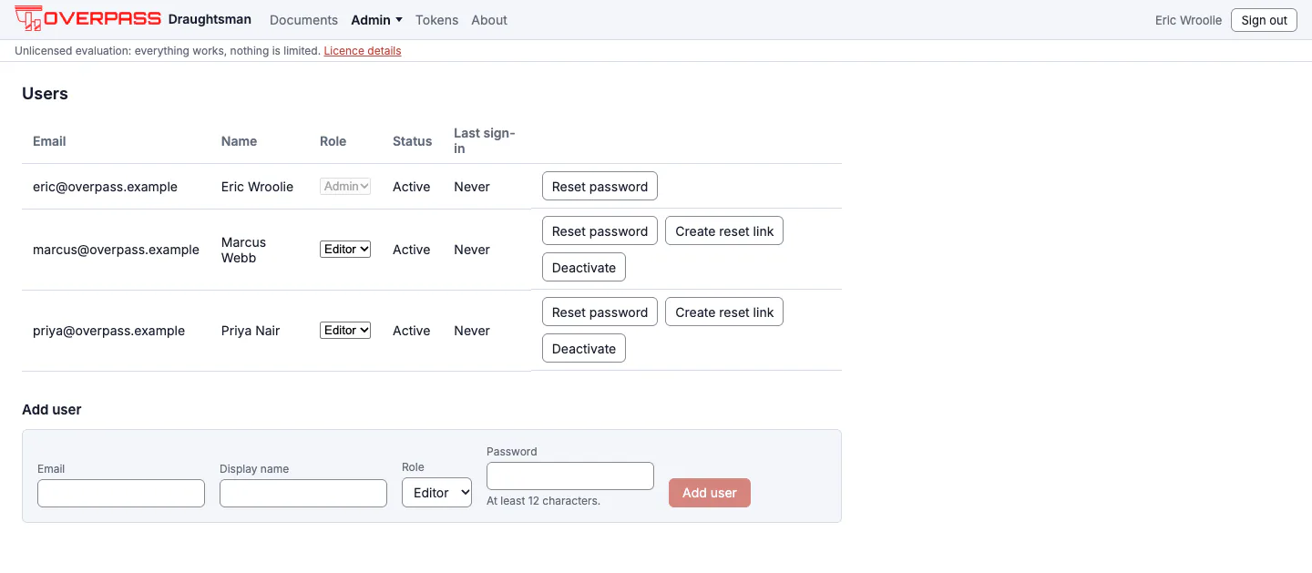
Task: Open the new user Role dropdown
Action: 436,492
